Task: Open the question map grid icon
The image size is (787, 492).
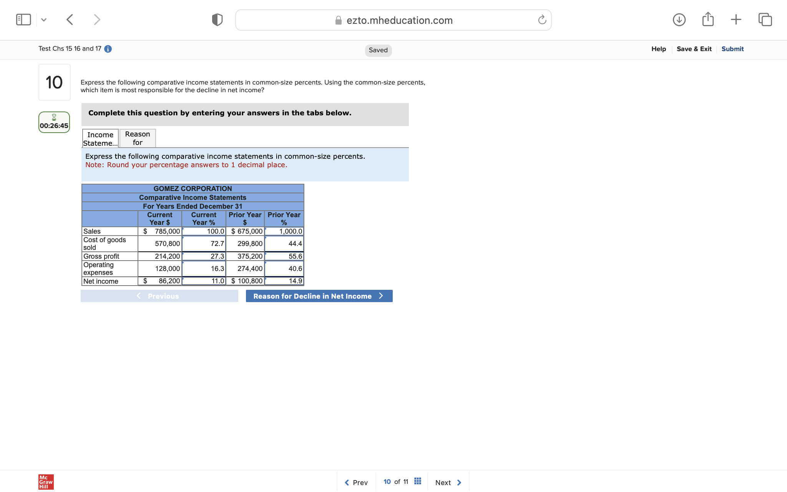Action: tap(417, 481)
